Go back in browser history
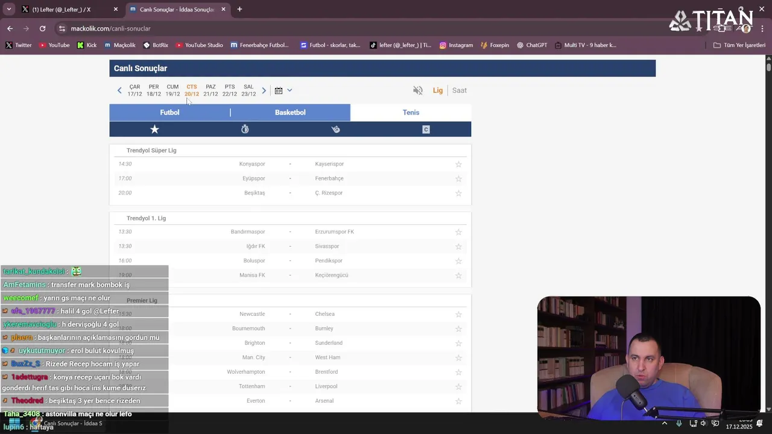This screenshot has width=772, height=434. coord(10,28)
